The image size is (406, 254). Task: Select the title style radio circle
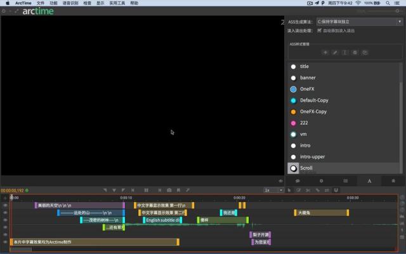[x=293, y=67]
